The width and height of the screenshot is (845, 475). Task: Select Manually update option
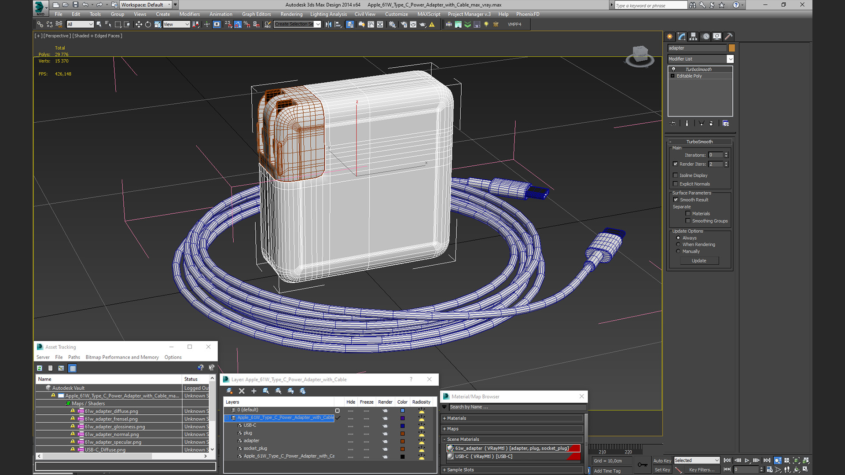(678, 252)
